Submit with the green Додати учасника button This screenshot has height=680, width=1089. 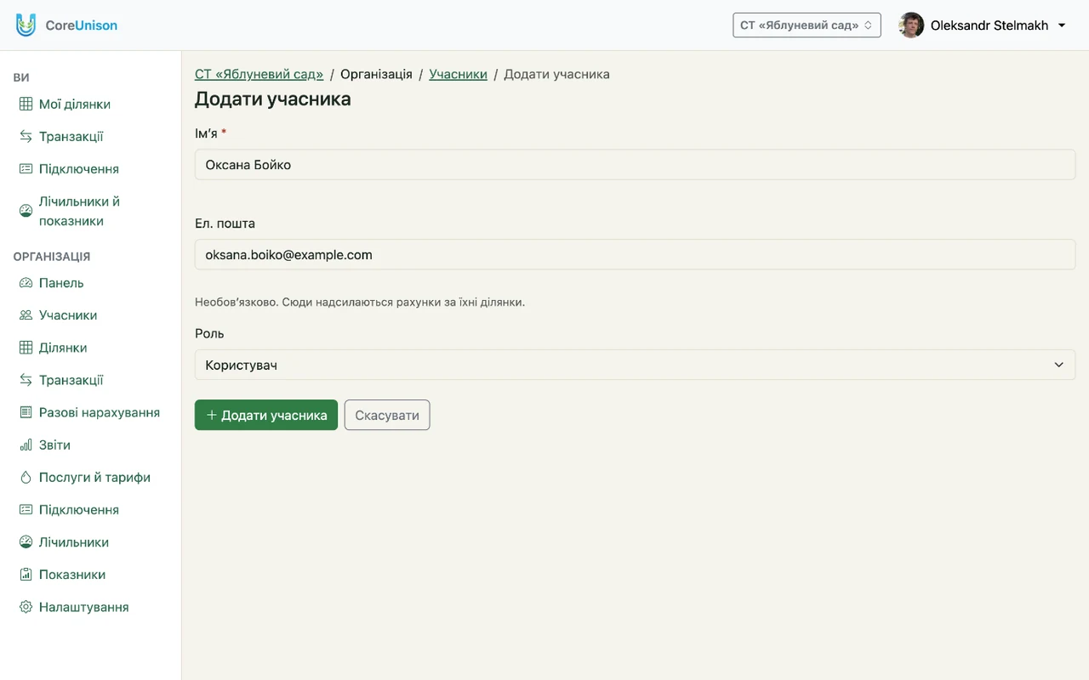[266, 416]
